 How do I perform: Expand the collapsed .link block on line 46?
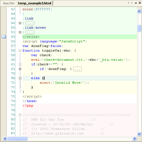[x=20, y=23]
